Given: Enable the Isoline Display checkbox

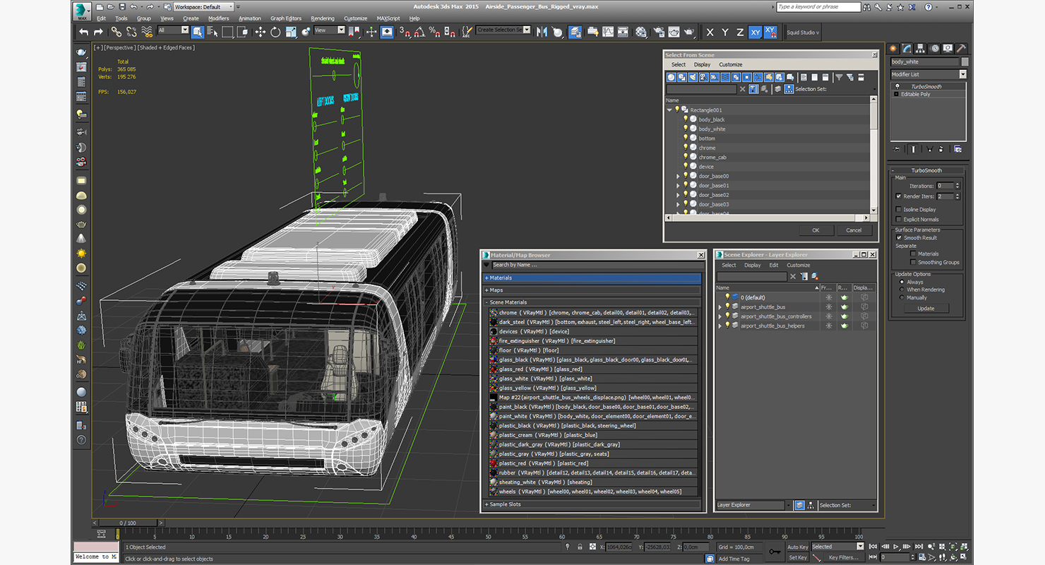Looking at the screenshot, I should 898,209.
